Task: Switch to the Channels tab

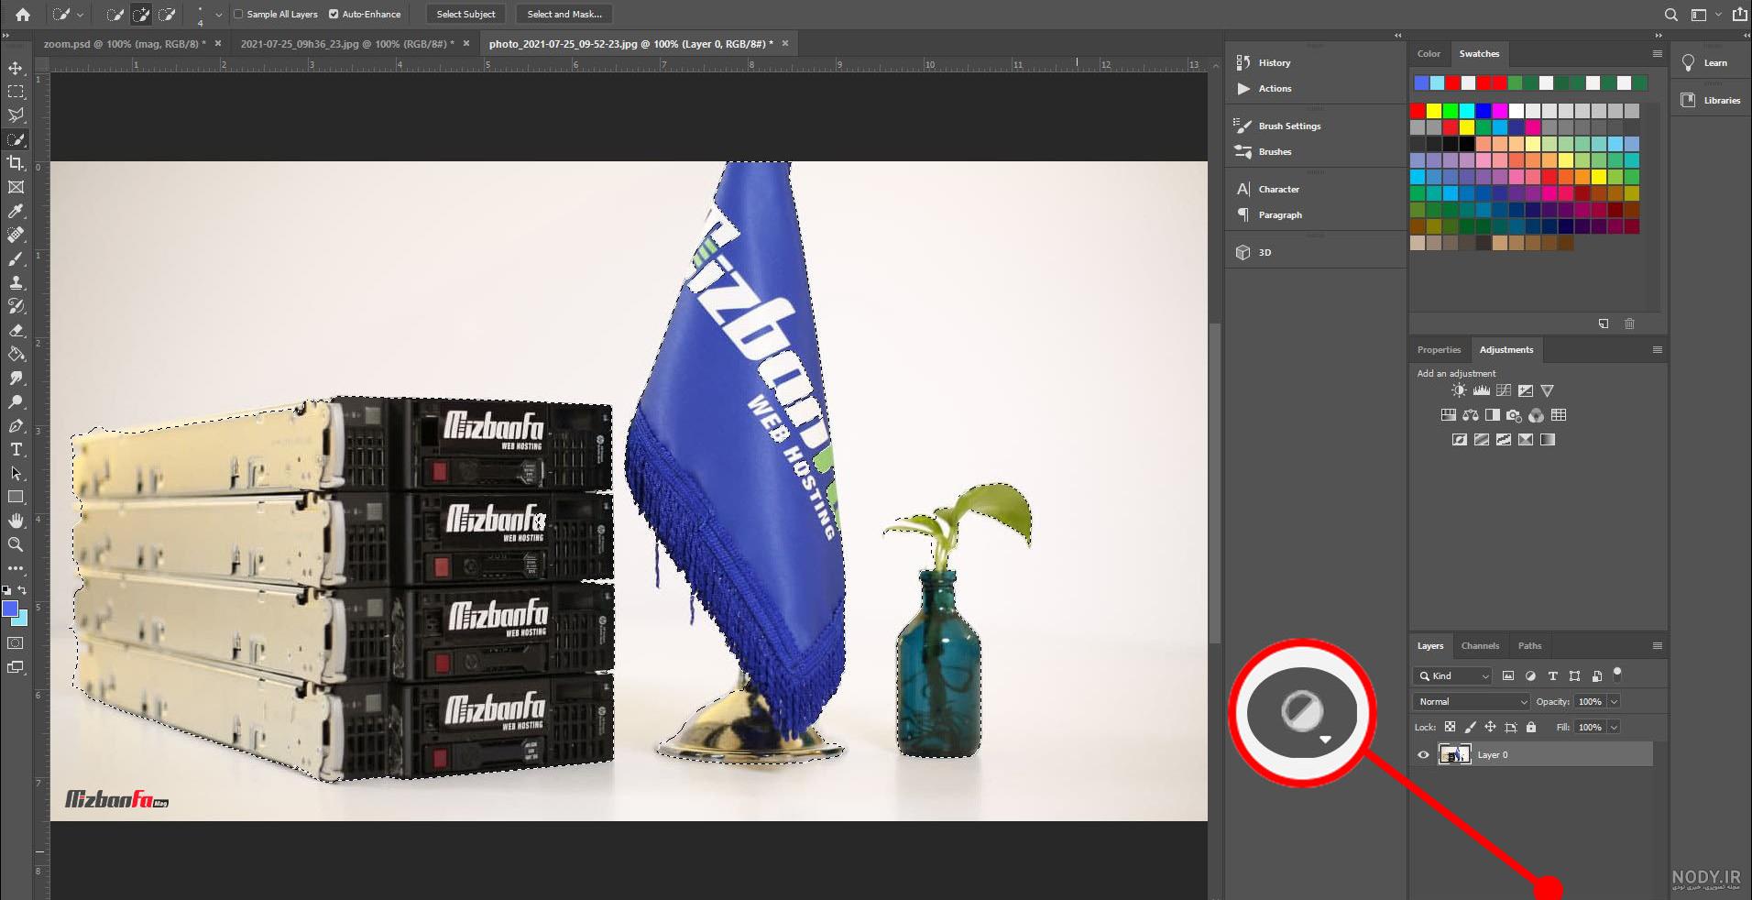Action: click(x=1480, y=645)
